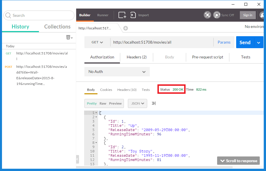Toggle text wrapping beside the JSON dropdown
This screenshot has width=266, height=171.
click(x=153, y=103)
